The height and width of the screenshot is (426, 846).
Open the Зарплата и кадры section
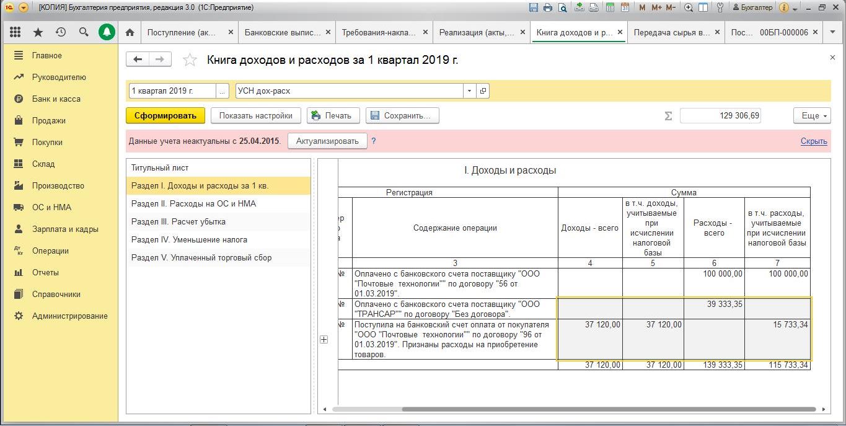(65, 229)
